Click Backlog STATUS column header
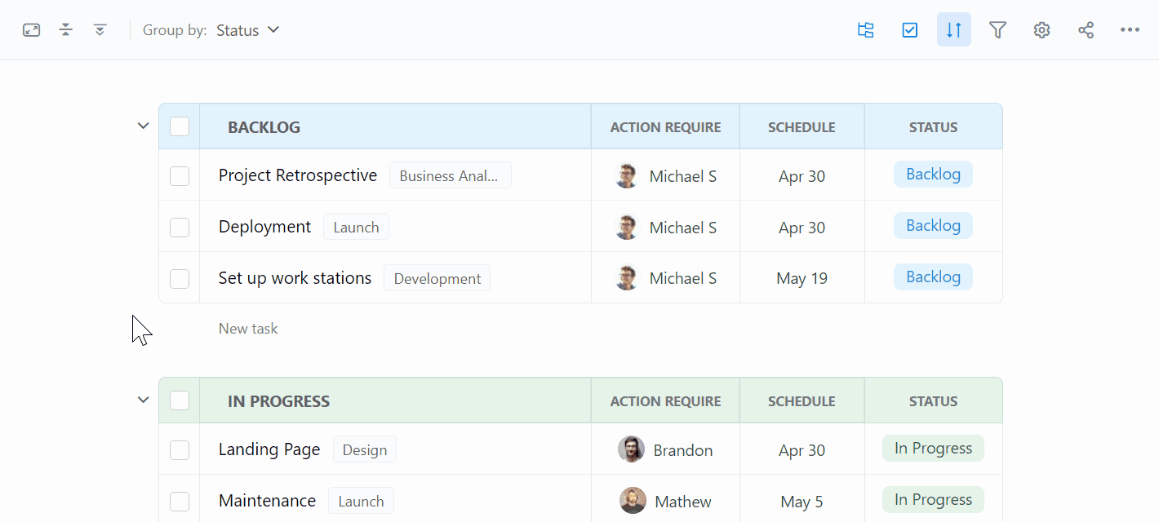Image resolution: width=1159 pixels, height=522 pixels. coord(933,127)
